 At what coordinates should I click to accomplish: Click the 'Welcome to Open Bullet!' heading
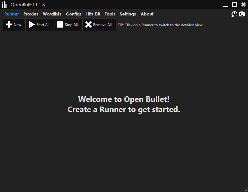124,99
